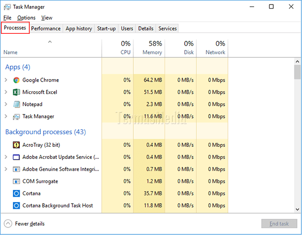Click the Microsoft Excel icon
302x235 pixels.
coord(17,92)
